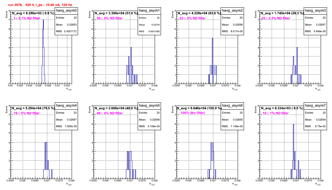Select the 1± 0.1% ND filter label
This screenshot has height=190, width=332.
click(27, 18)
